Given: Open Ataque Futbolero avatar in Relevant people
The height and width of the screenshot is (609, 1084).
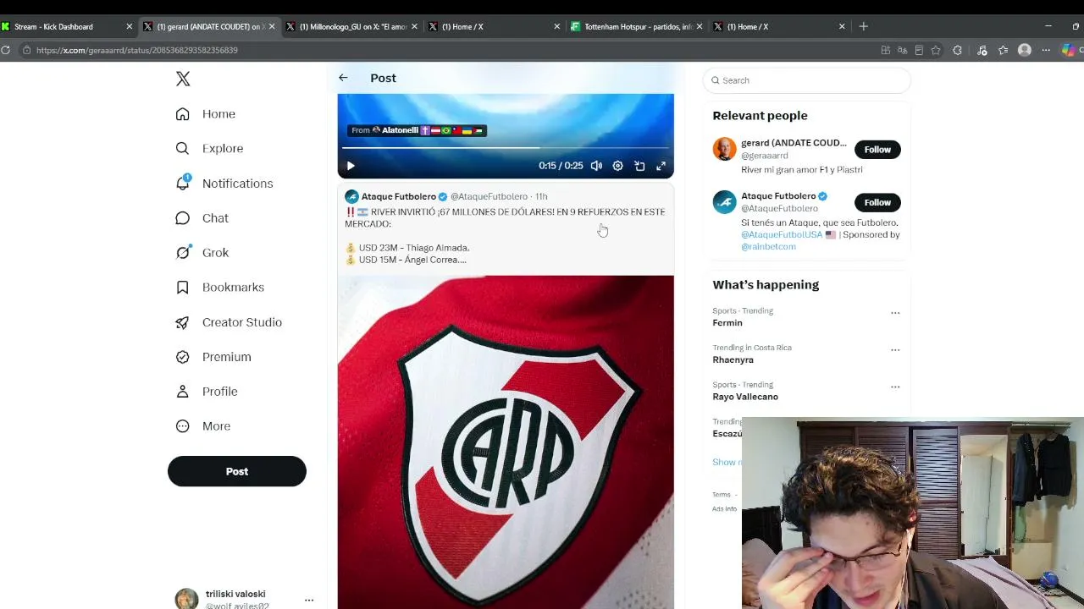Looking at the screenshot, I should pos(724,202).
